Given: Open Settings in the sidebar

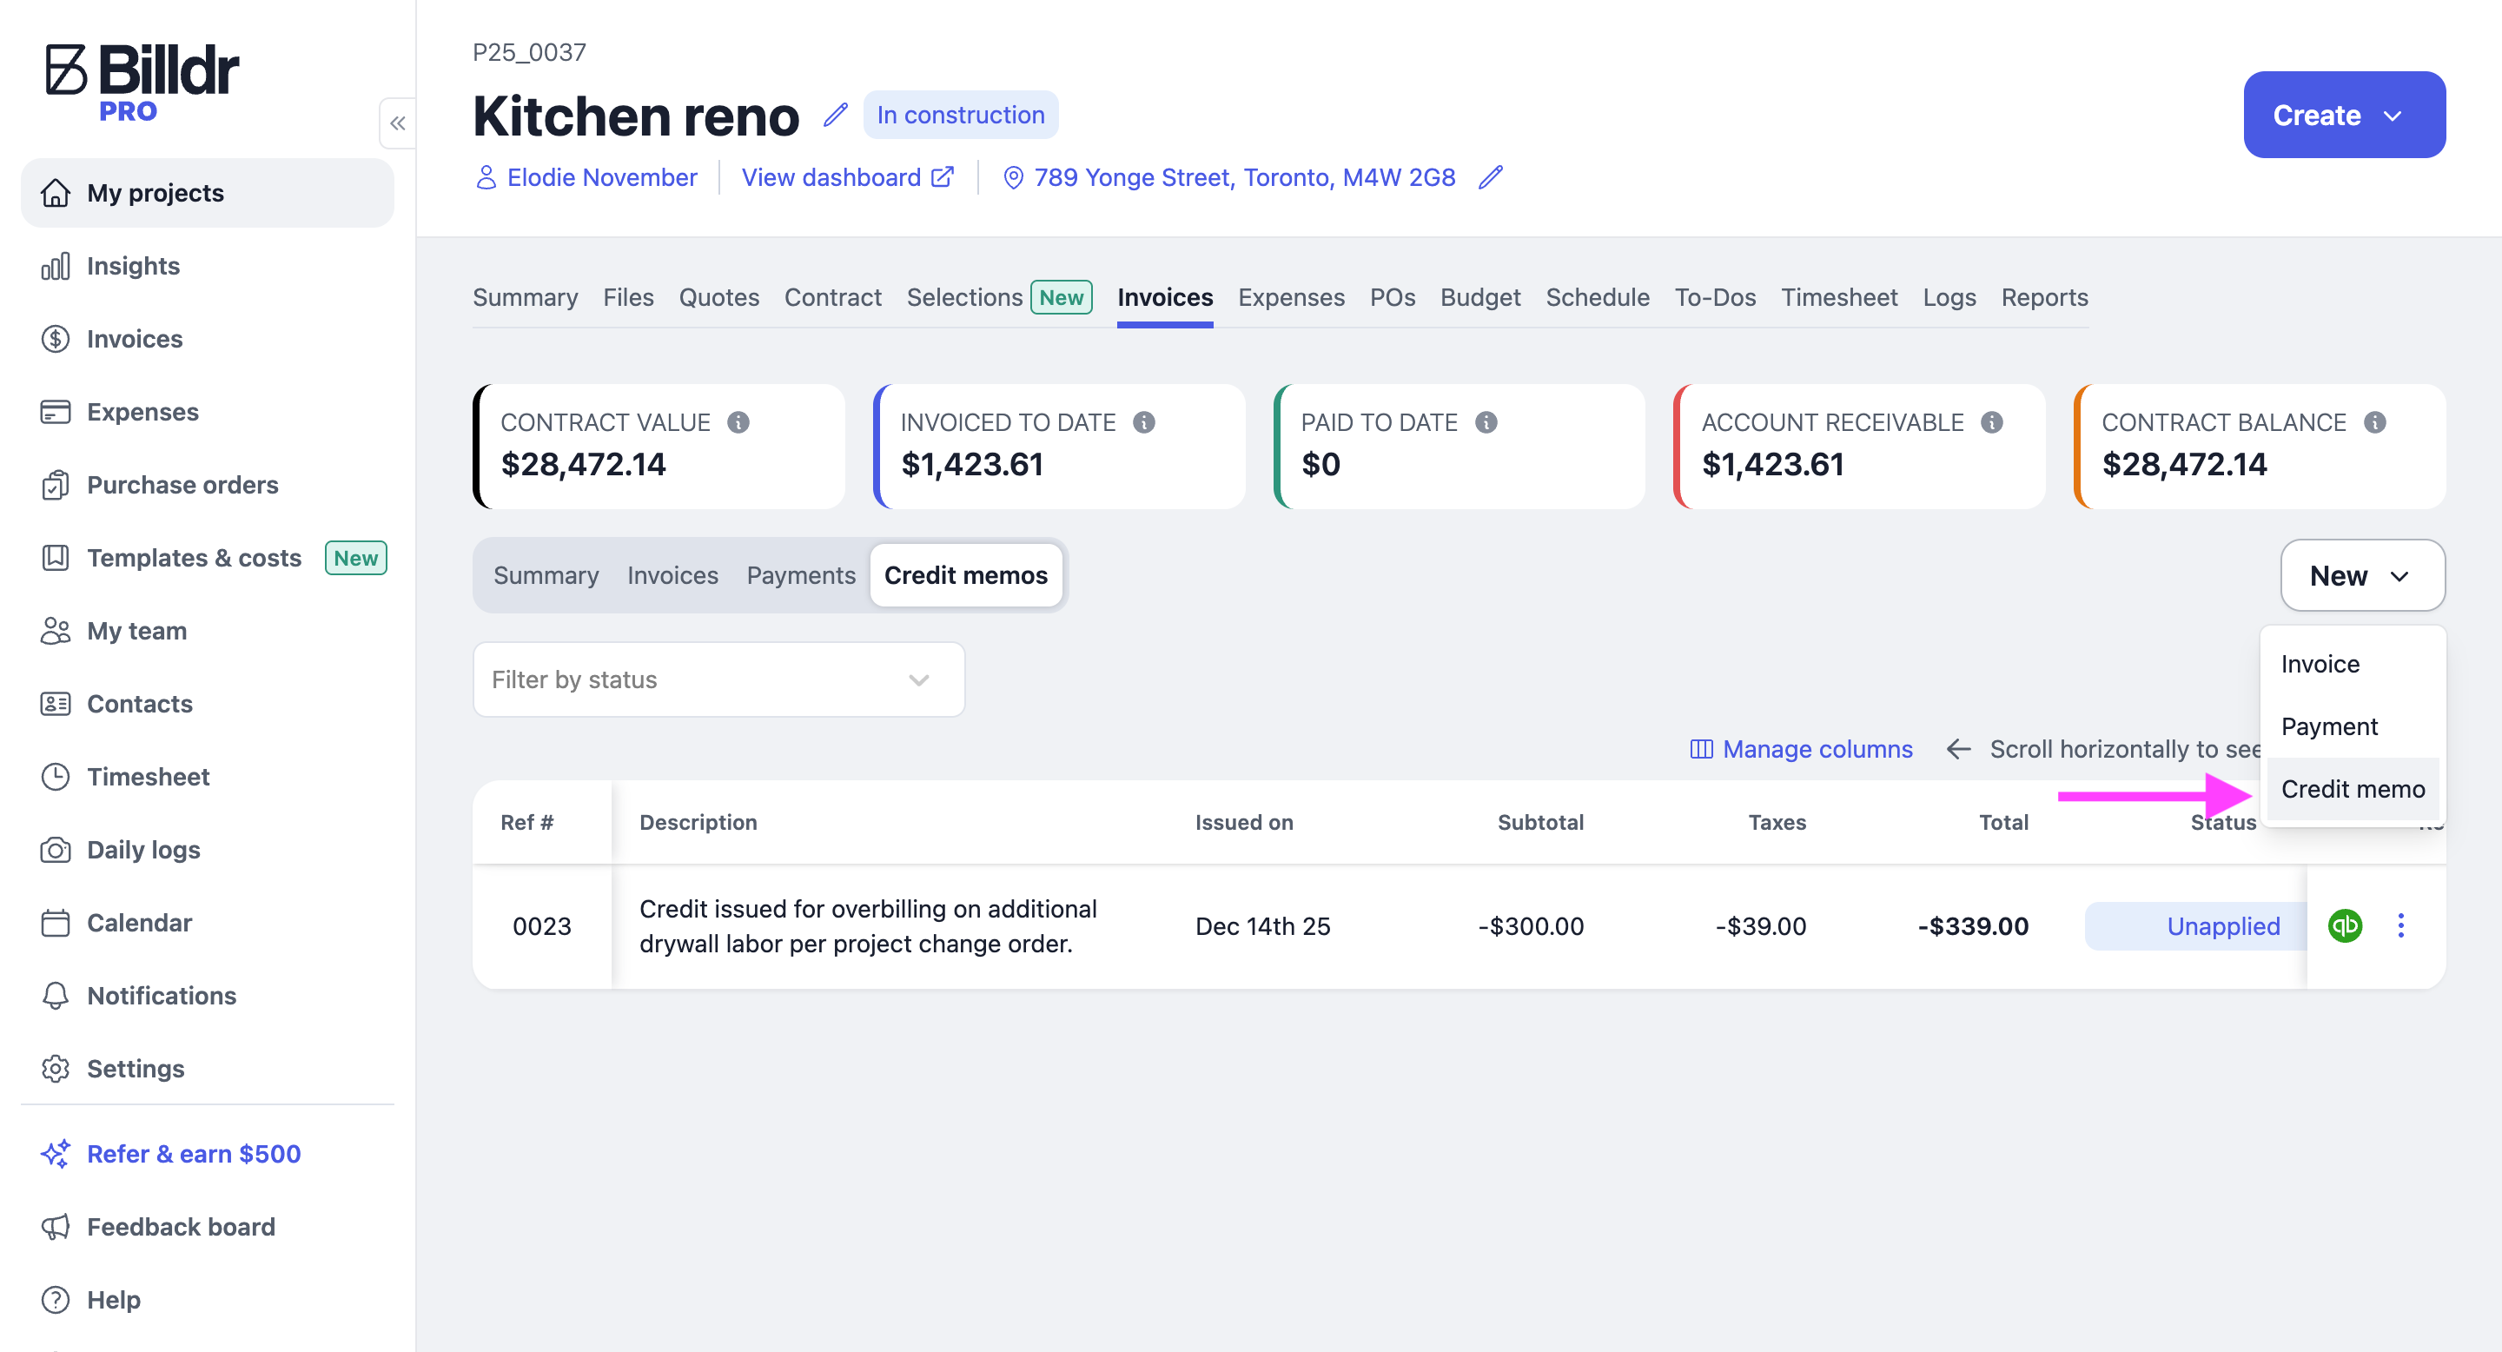Looking at the screenshot, I should coord(208,1069).
